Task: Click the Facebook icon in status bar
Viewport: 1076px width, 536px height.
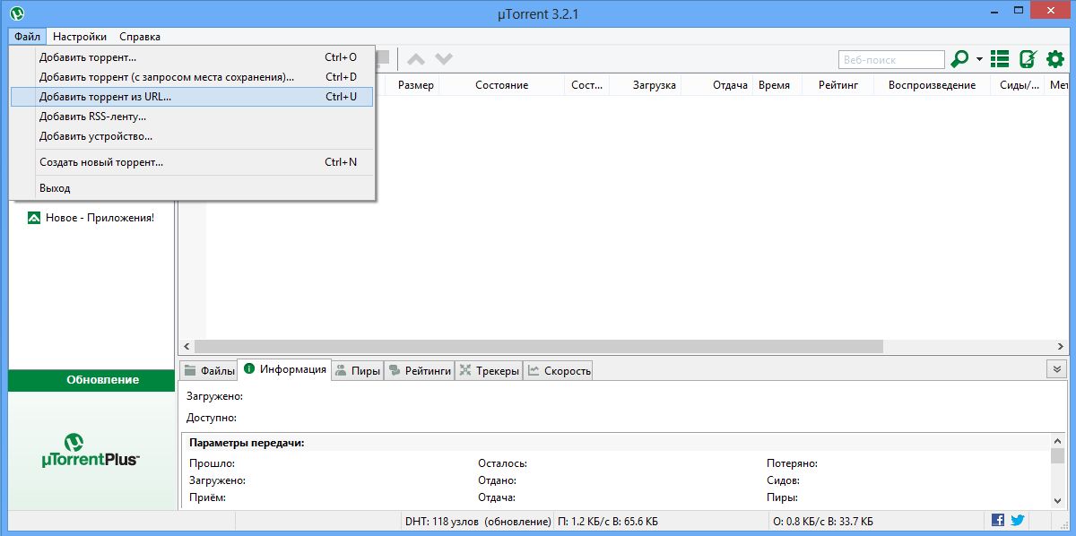Action: tap(998, 520)
